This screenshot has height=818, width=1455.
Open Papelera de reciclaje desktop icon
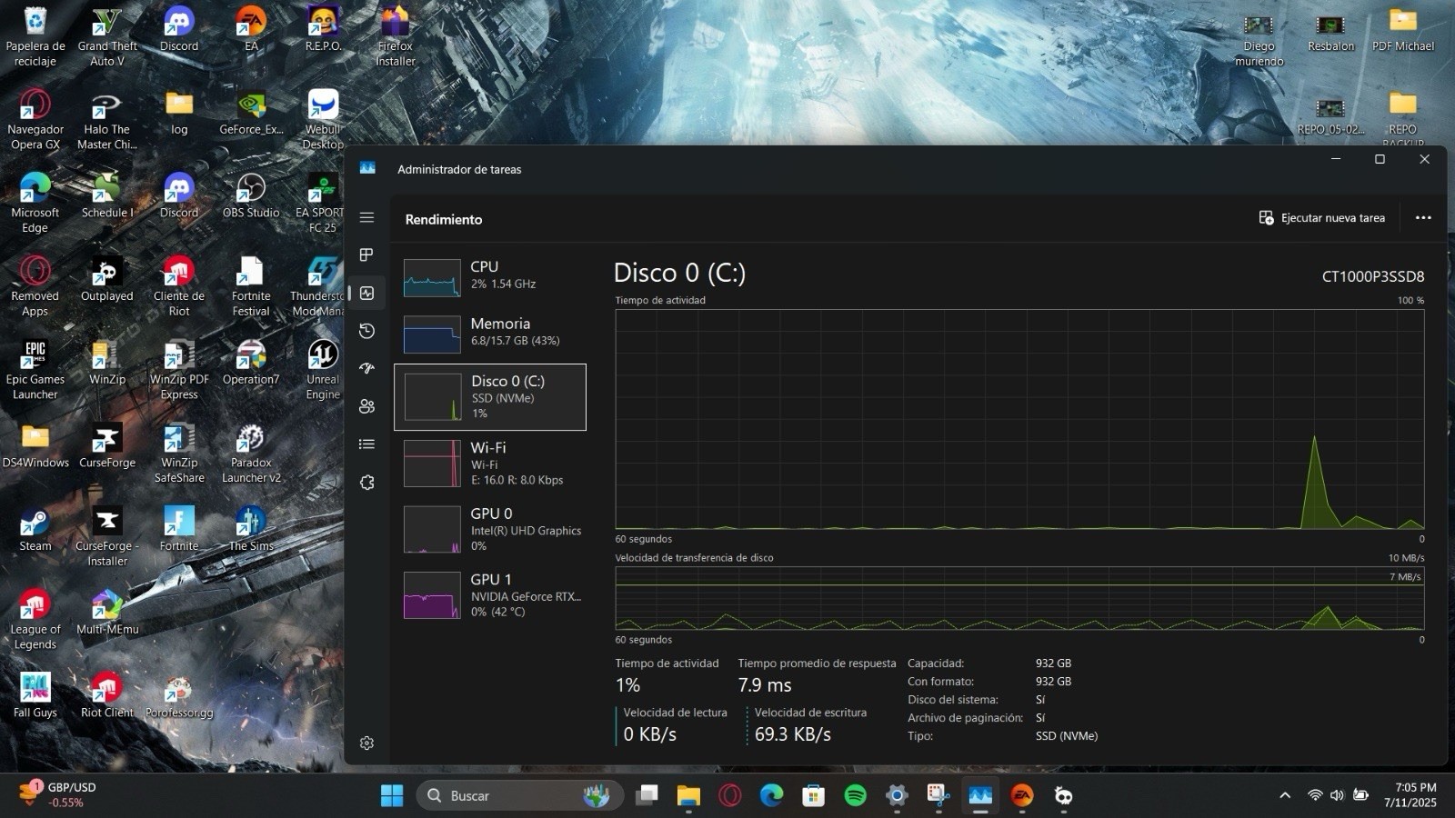pyautogui.click(x=35, y=36)
